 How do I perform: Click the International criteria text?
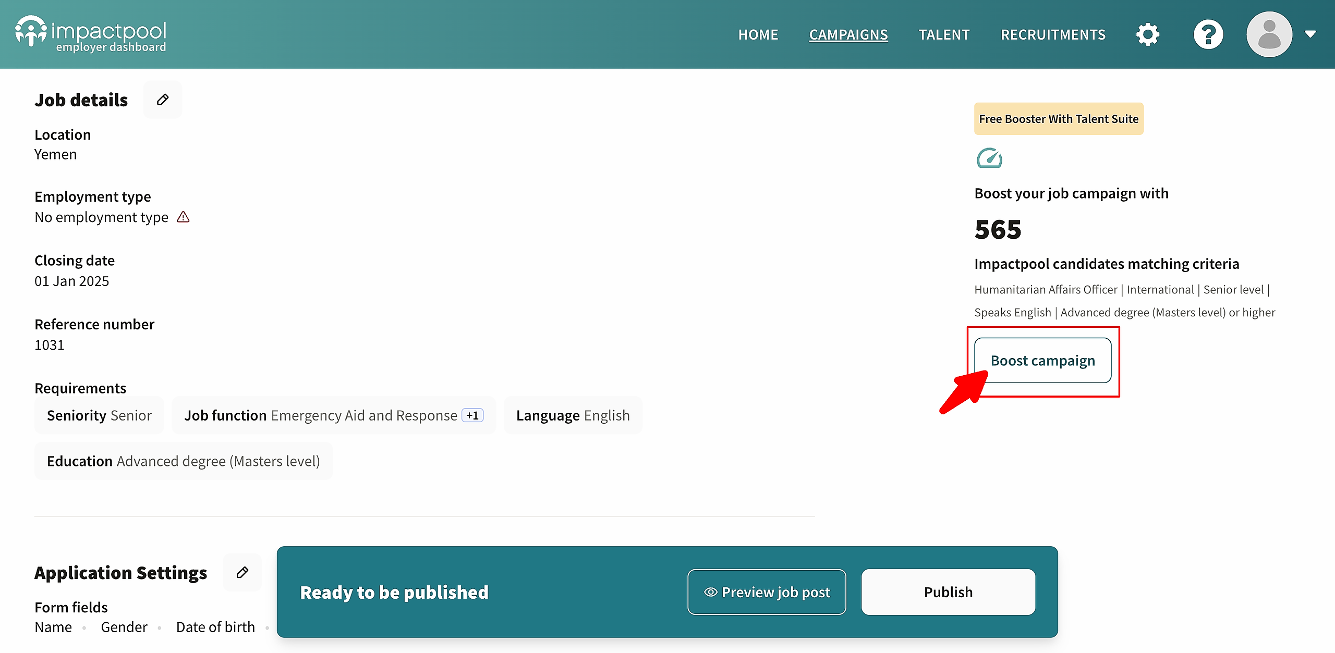1160,290
